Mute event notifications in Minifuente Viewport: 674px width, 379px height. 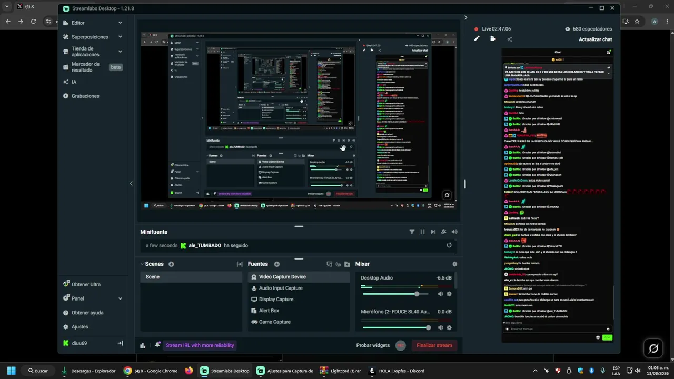click(x=444, y=232)
